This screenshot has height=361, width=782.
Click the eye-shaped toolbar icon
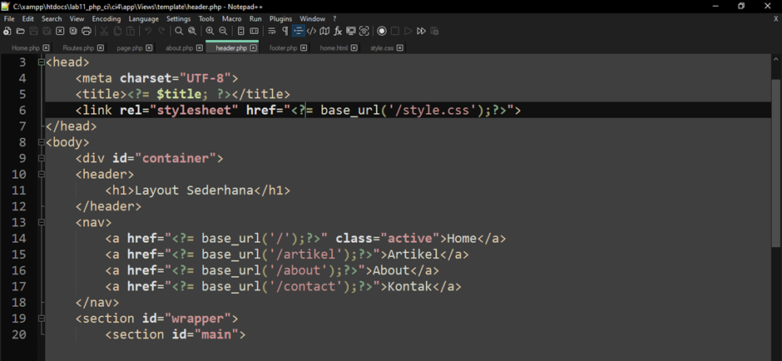pos(364,31)
